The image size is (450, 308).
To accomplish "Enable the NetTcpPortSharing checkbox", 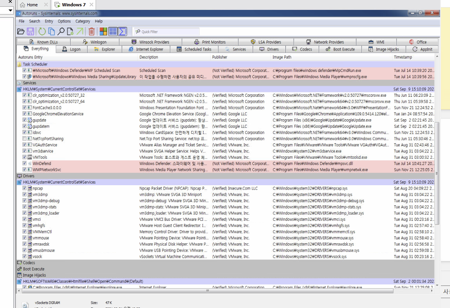I will point(24,139).
